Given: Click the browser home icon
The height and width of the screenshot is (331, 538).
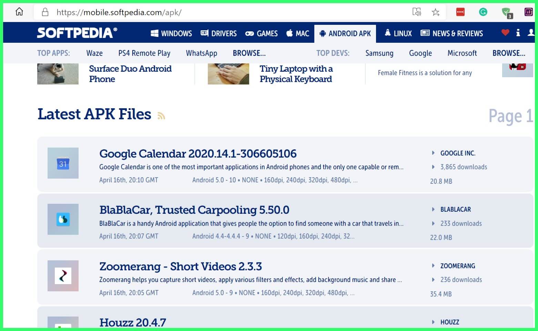Looking at the screenshot, I should (x=19, y=12).
